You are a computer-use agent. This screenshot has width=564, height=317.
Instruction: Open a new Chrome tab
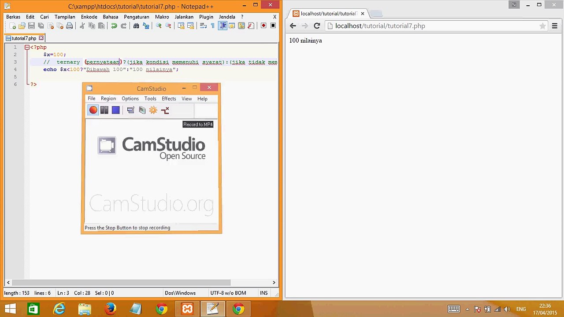click(376, 14)
